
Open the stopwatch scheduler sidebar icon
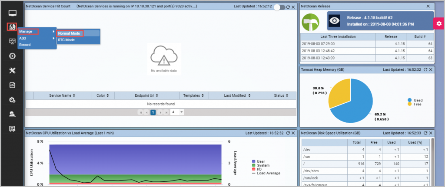(12, 100)
